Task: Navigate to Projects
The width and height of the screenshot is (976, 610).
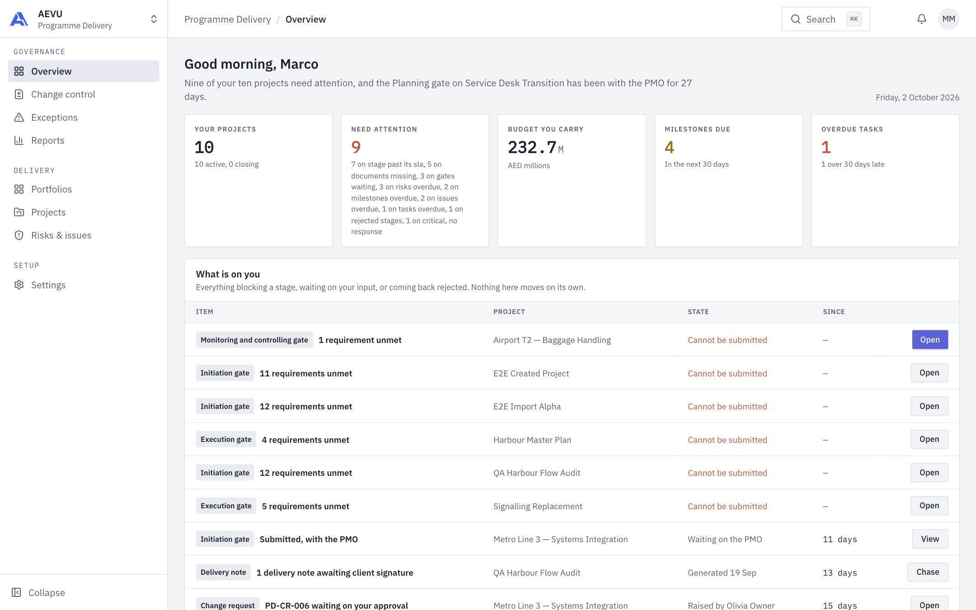Action: (x=84, y=212)
